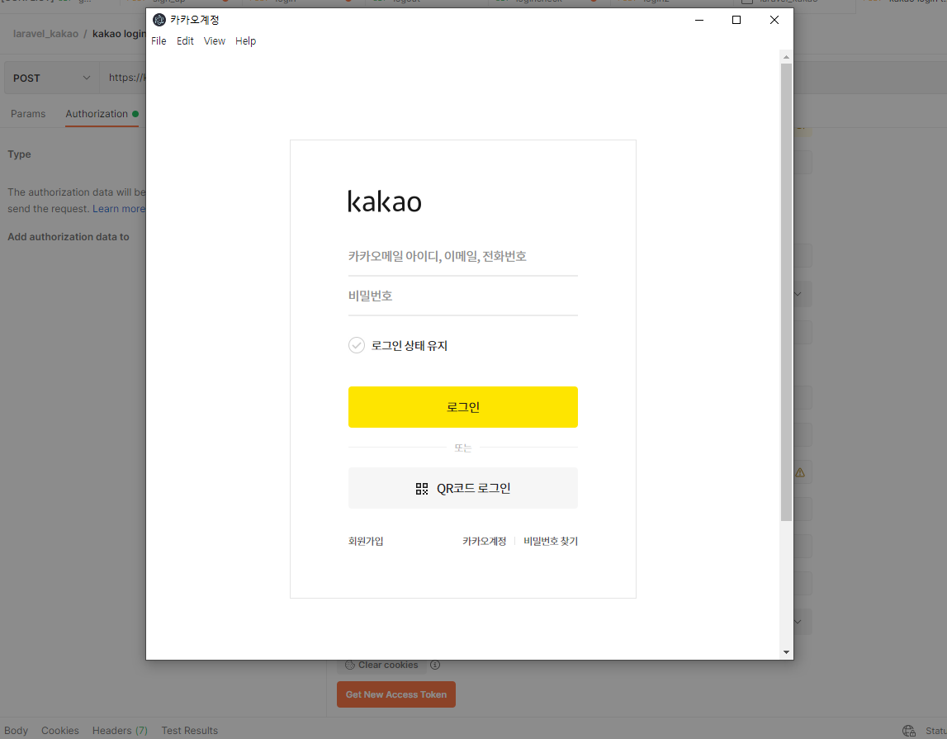Click the request URL field in Postman
This screenshot has width=947, height=739.
tap(124, 78)
